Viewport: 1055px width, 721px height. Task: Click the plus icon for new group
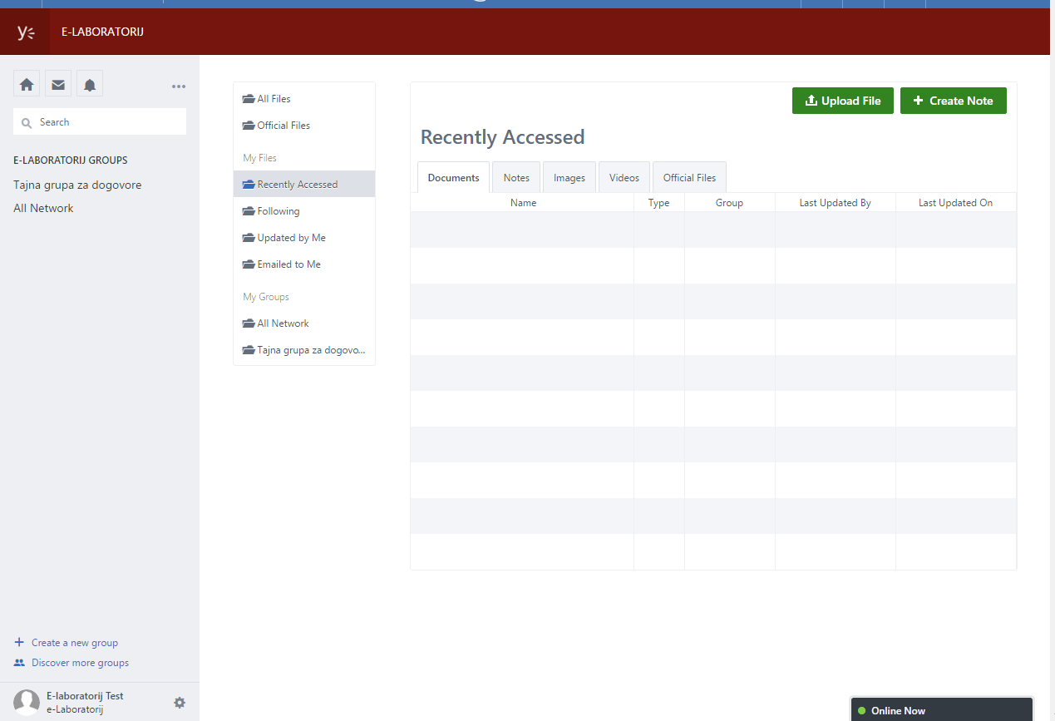pyautogui.click(x=19, y=643)
